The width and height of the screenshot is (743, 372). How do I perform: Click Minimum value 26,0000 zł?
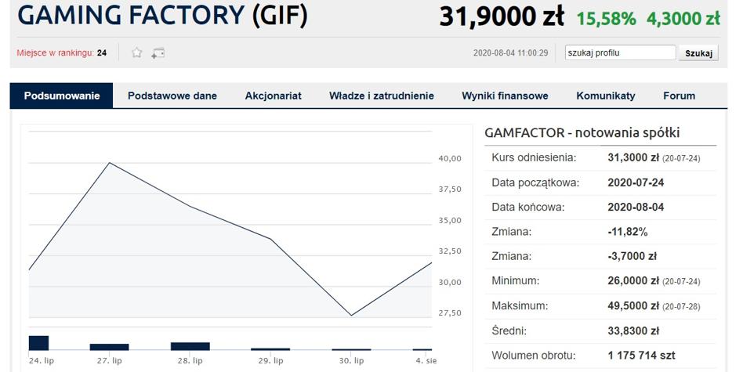[x=633, y=281]
